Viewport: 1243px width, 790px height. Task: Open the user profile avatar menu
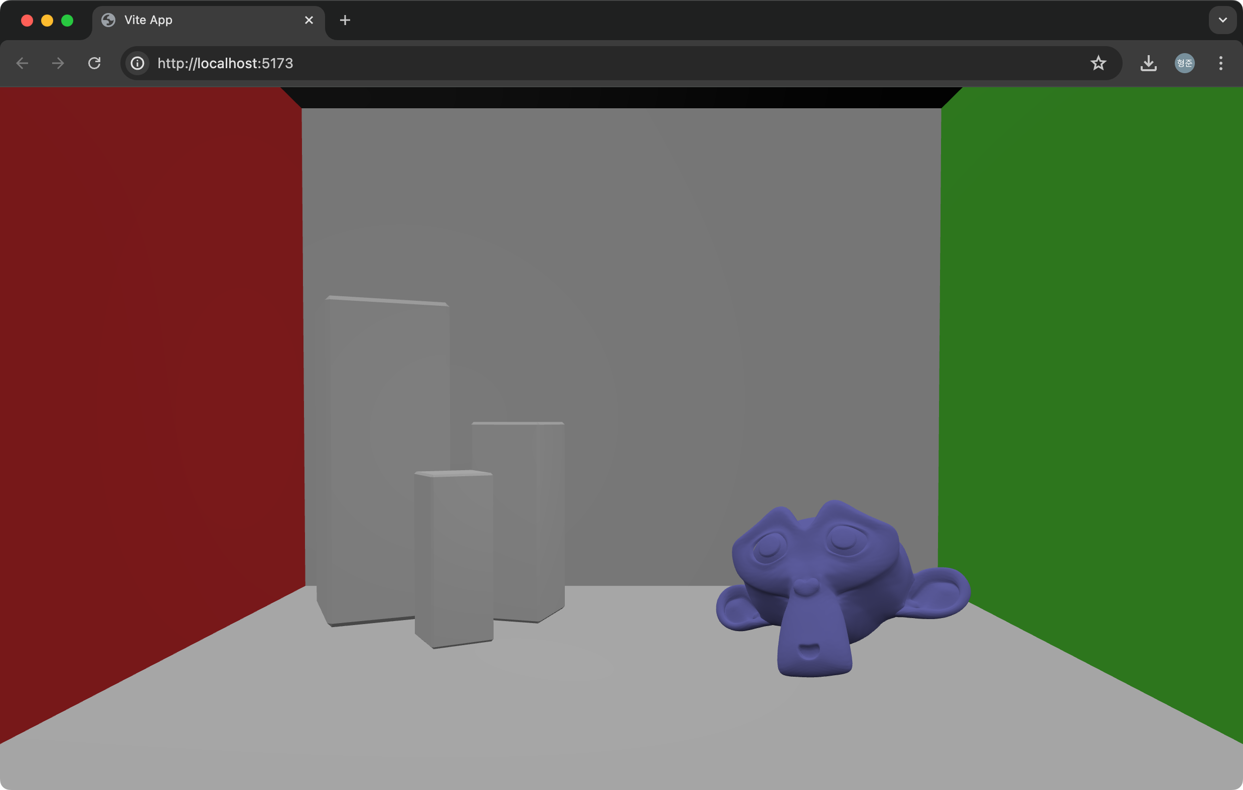point(1185,64)
